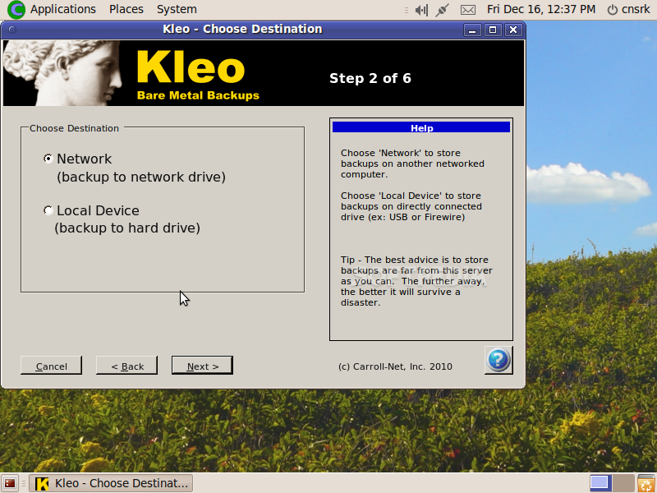Click the "Bare Metal Backups" tagline
The width and height of the screenshot is (657, 493).
tap(198, 95)
